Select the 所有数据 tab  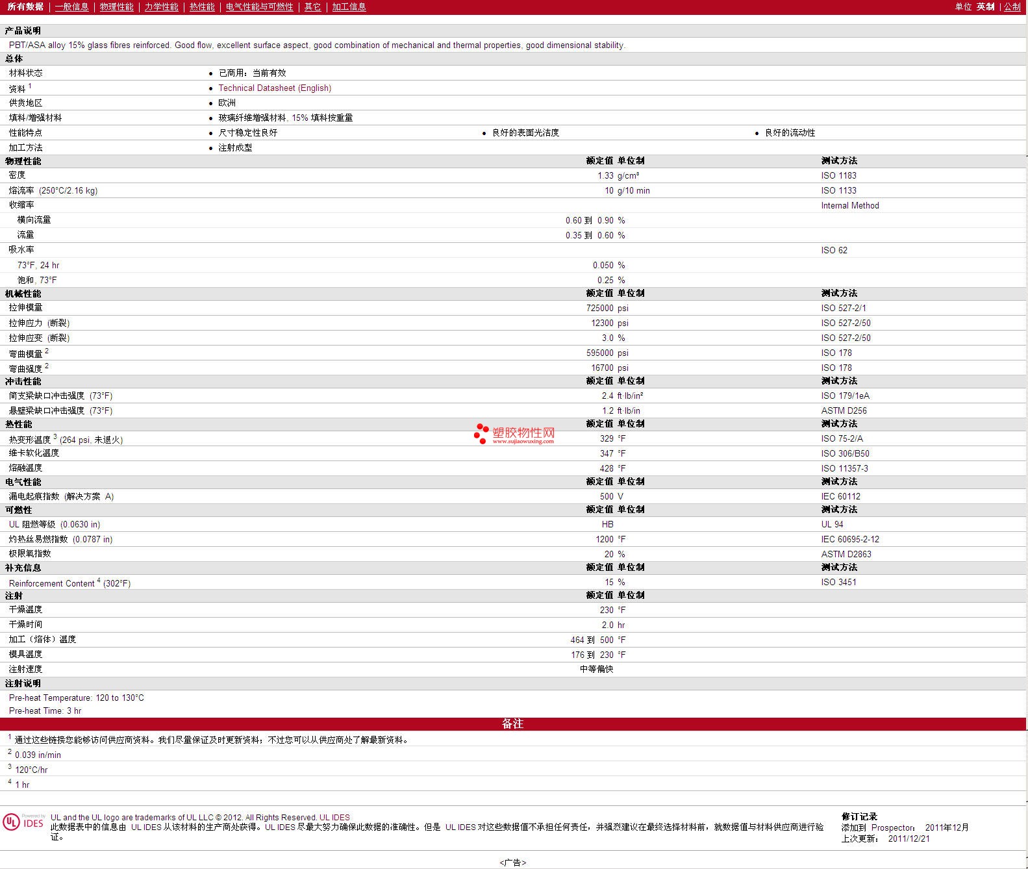pyautogui.click(x=25, y=6)
